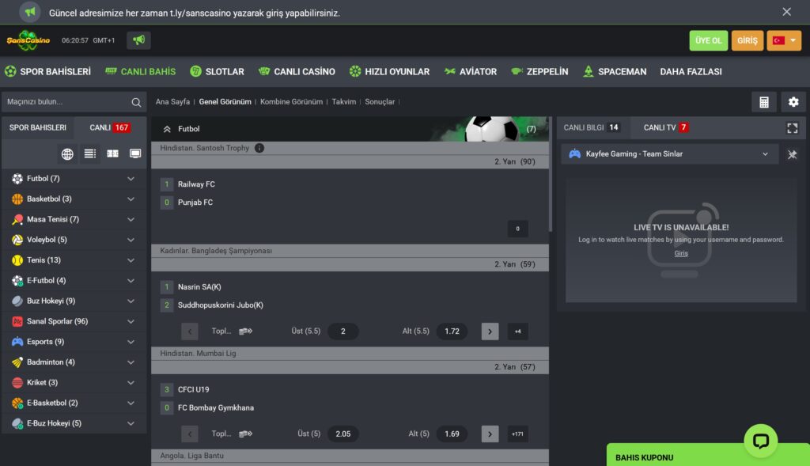
Task: Click the Santosh Trophy info icon
Action: point(259,148)
